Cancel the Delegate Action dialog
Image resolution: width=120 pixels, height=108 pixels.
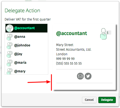[x=89, y=100]
